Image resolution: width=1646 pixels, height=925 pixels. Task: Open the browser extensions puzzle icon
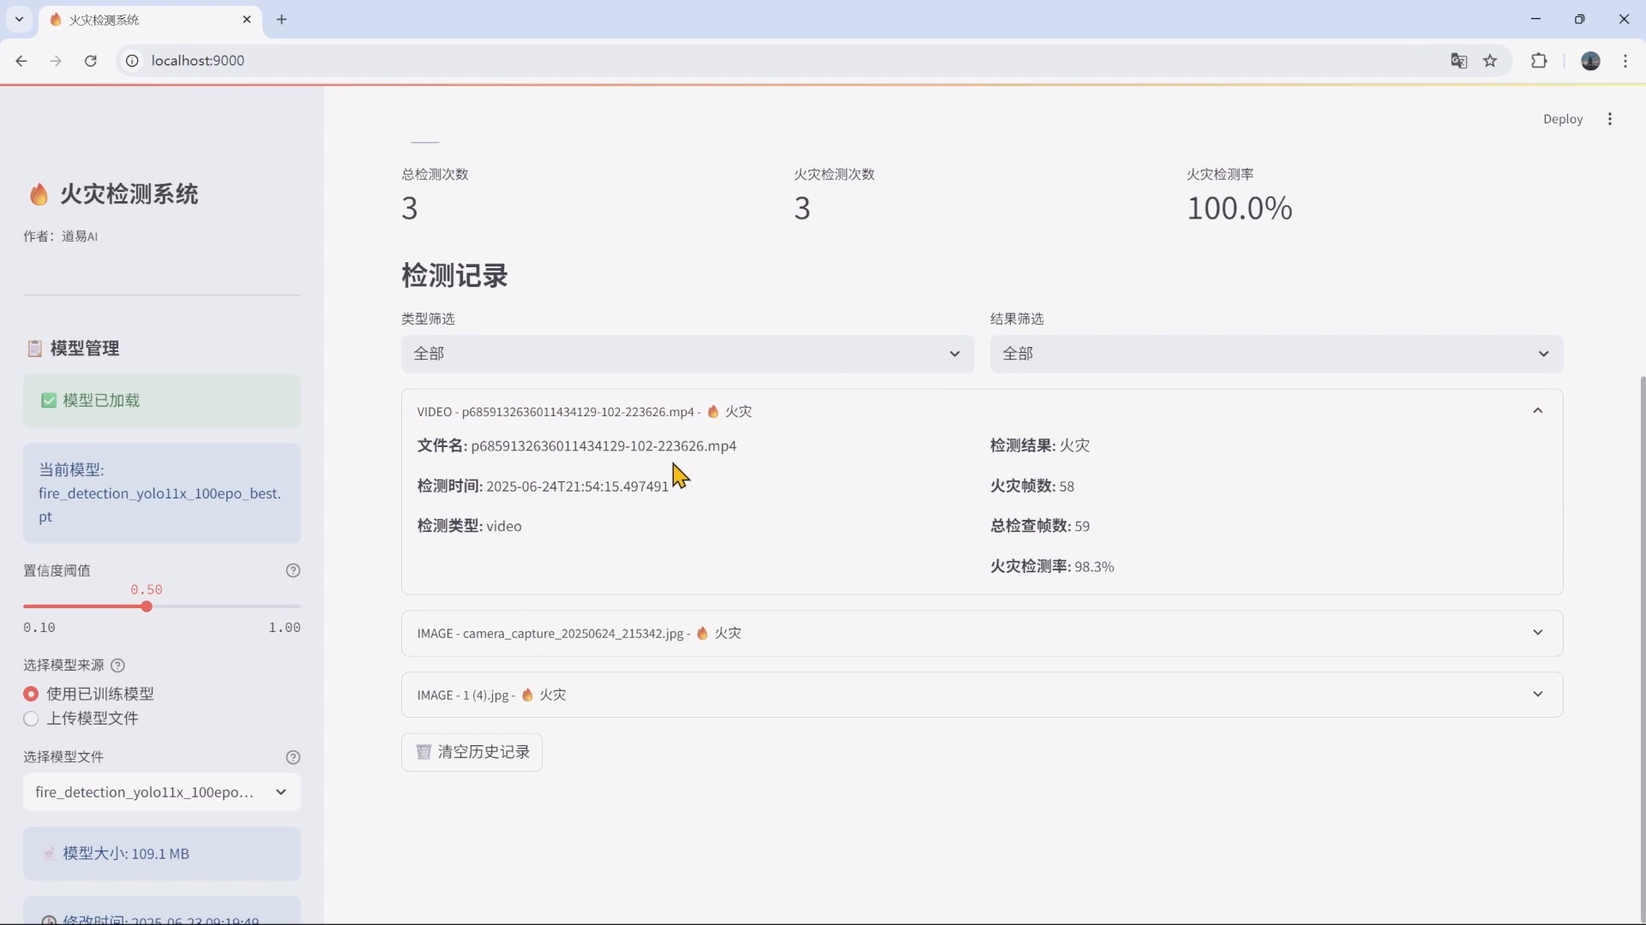pos(1539,61)
